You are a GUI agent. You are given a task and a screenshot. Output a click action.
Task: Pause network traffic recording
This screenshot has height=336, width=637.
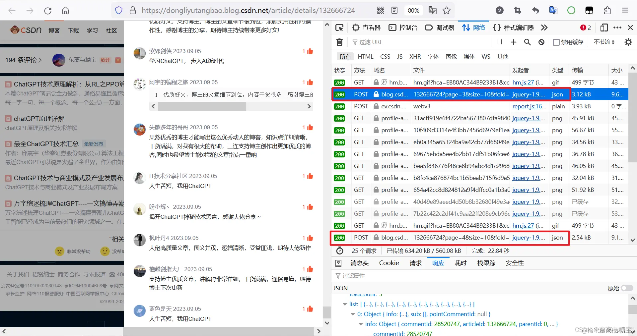pos(499,42)
